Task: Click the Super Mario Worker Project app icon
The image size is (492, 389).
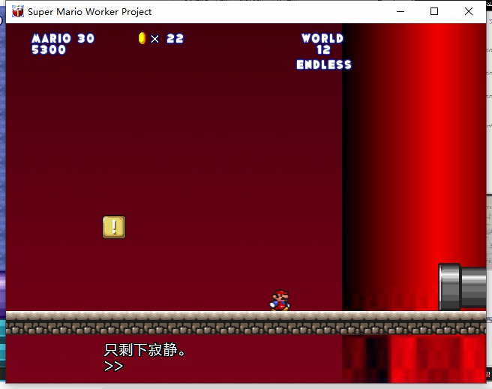Action: click(18, 11)
